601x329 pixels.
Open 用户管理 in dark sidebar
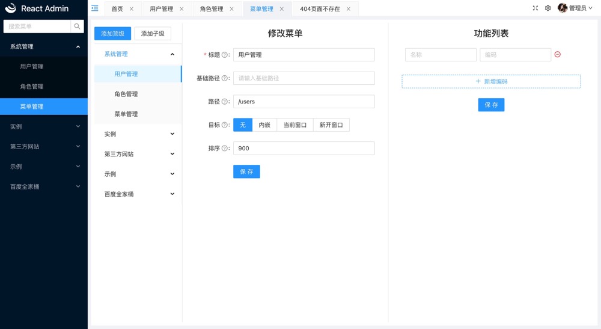44,66
